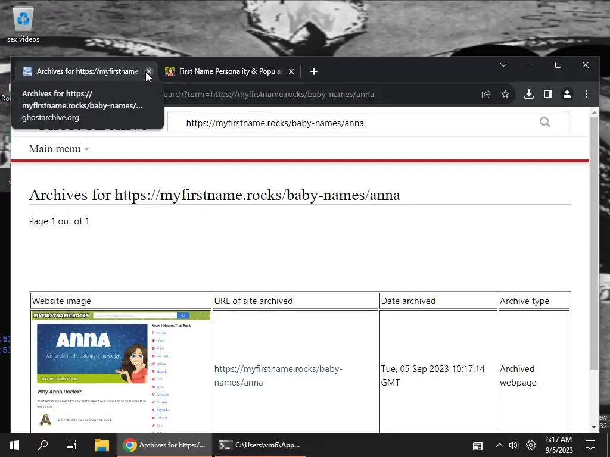Click the date 'Tue, 05 Sep 2023 10:17:14 GMT'
This screenshot has width=610, height=457.
tap(432, 375)
